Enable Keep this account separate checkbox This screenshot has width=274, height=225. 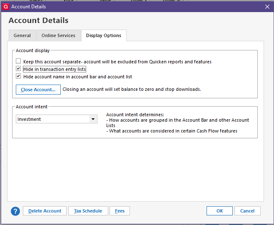pos(18,61)
